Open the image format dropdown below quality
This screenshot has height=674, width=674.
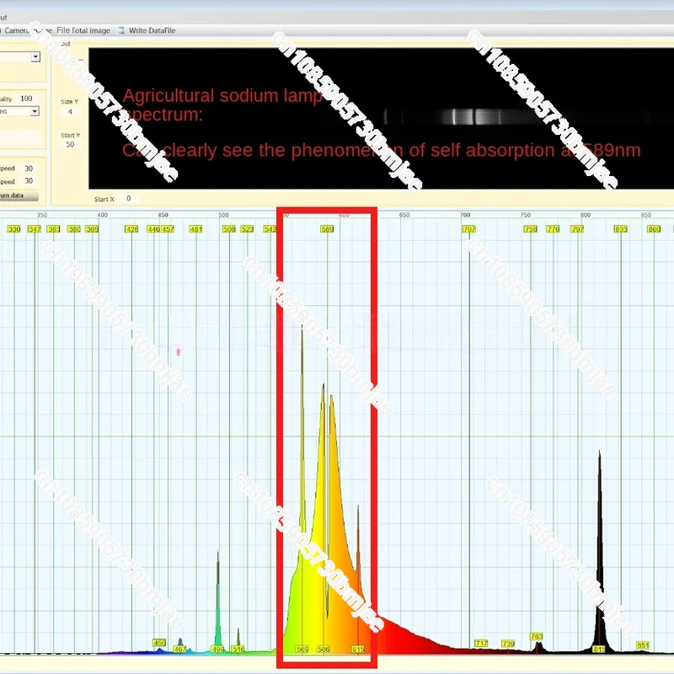pyautogui.click(x=35, y=111)
